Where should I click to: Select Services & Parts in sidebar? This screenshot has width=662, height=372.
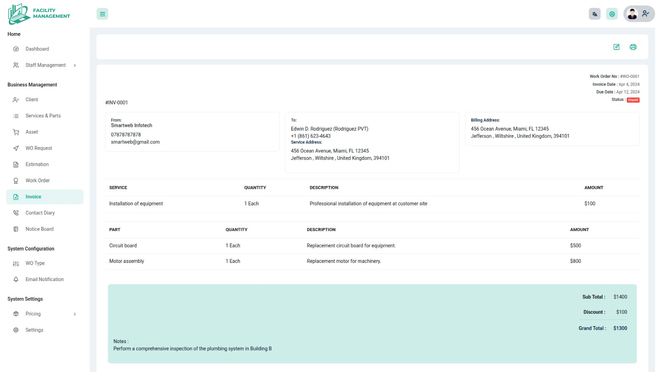43,116
